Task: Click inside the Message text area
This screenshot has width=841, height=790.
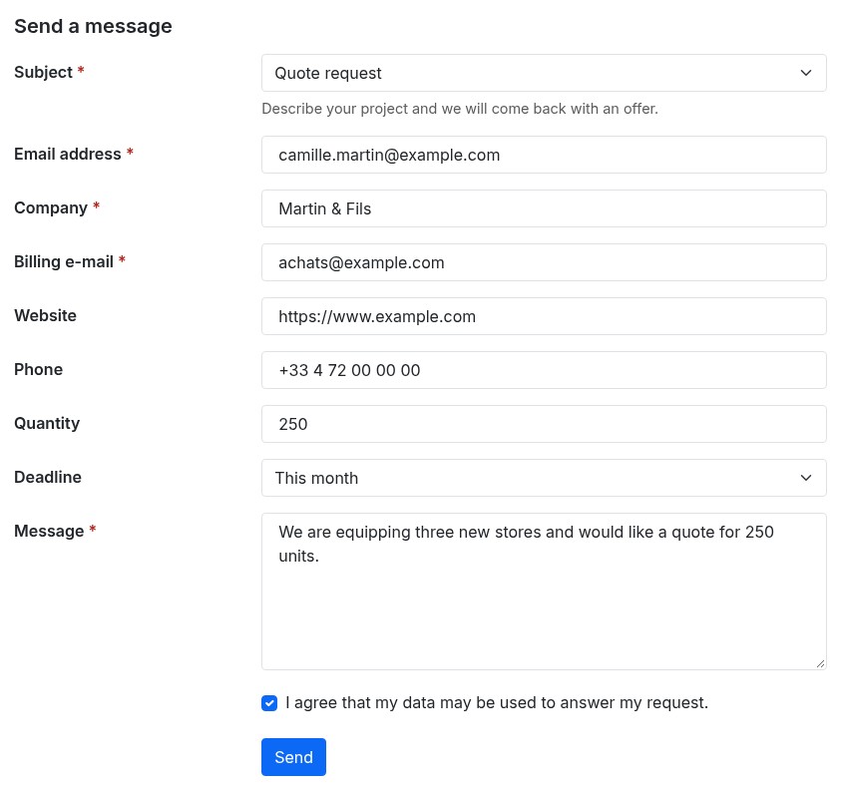Action: pos(544,592)
